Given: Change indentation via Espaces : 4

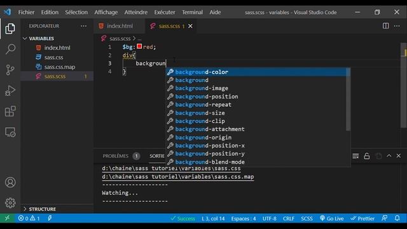Looking at the screenshot, I should 244,219.
